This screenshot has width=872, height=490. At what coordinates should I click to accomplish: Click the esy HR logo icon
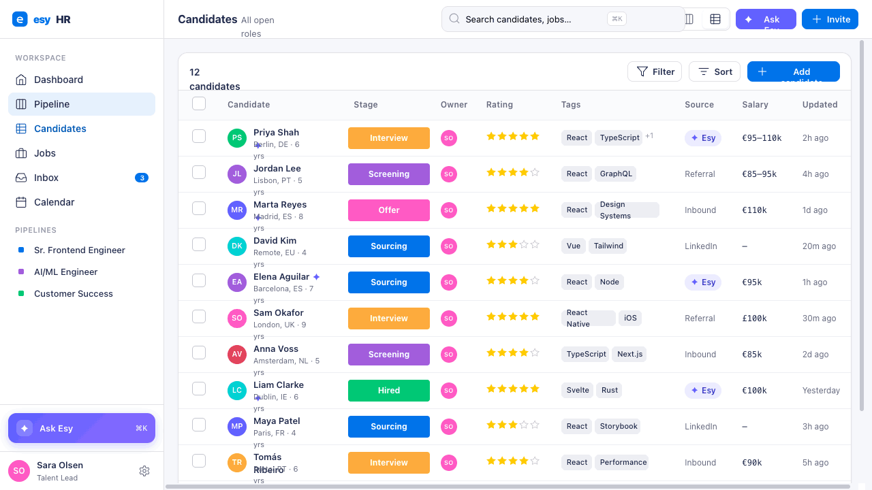[x=20, y=20]
